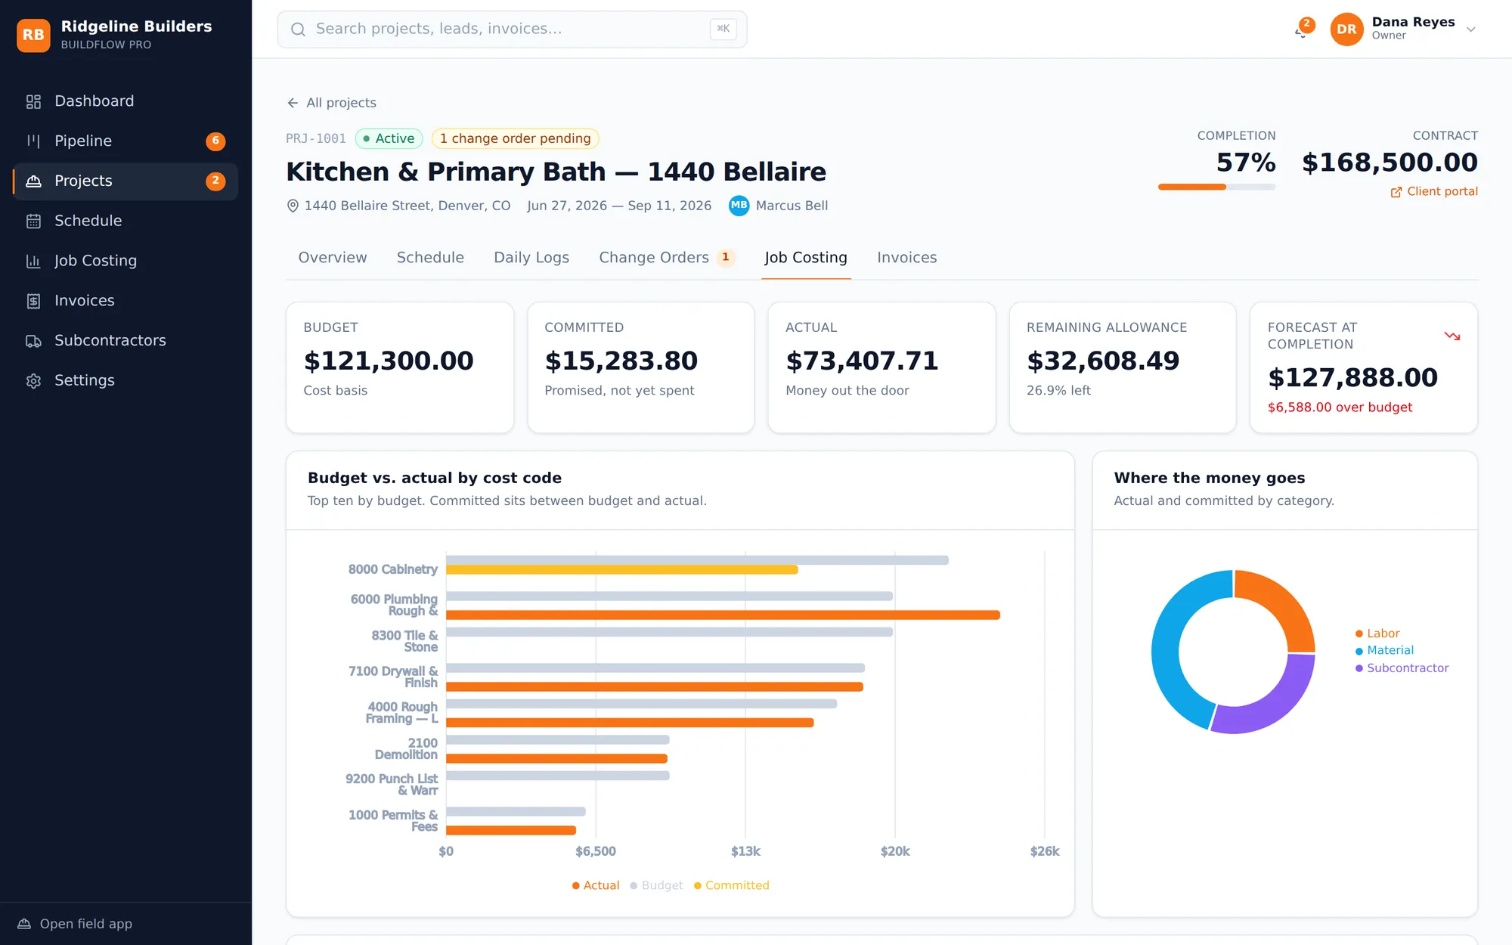Open the Change Orders tab
Image resolution: width=1512 pixels, height=945 pixels.
[x=667, y=258]
